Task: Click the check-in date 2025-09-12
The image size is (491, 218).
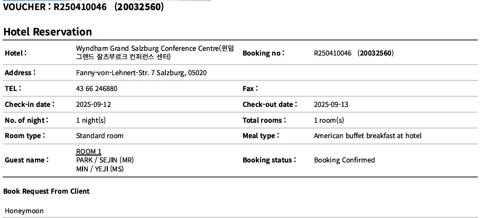Action: (x=94, y=104)
